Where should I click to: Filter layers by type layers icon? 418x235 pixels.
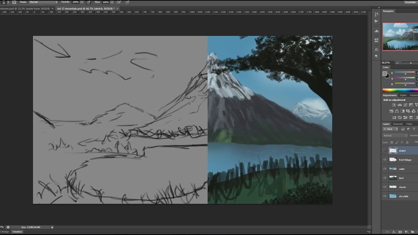[414, 129]
